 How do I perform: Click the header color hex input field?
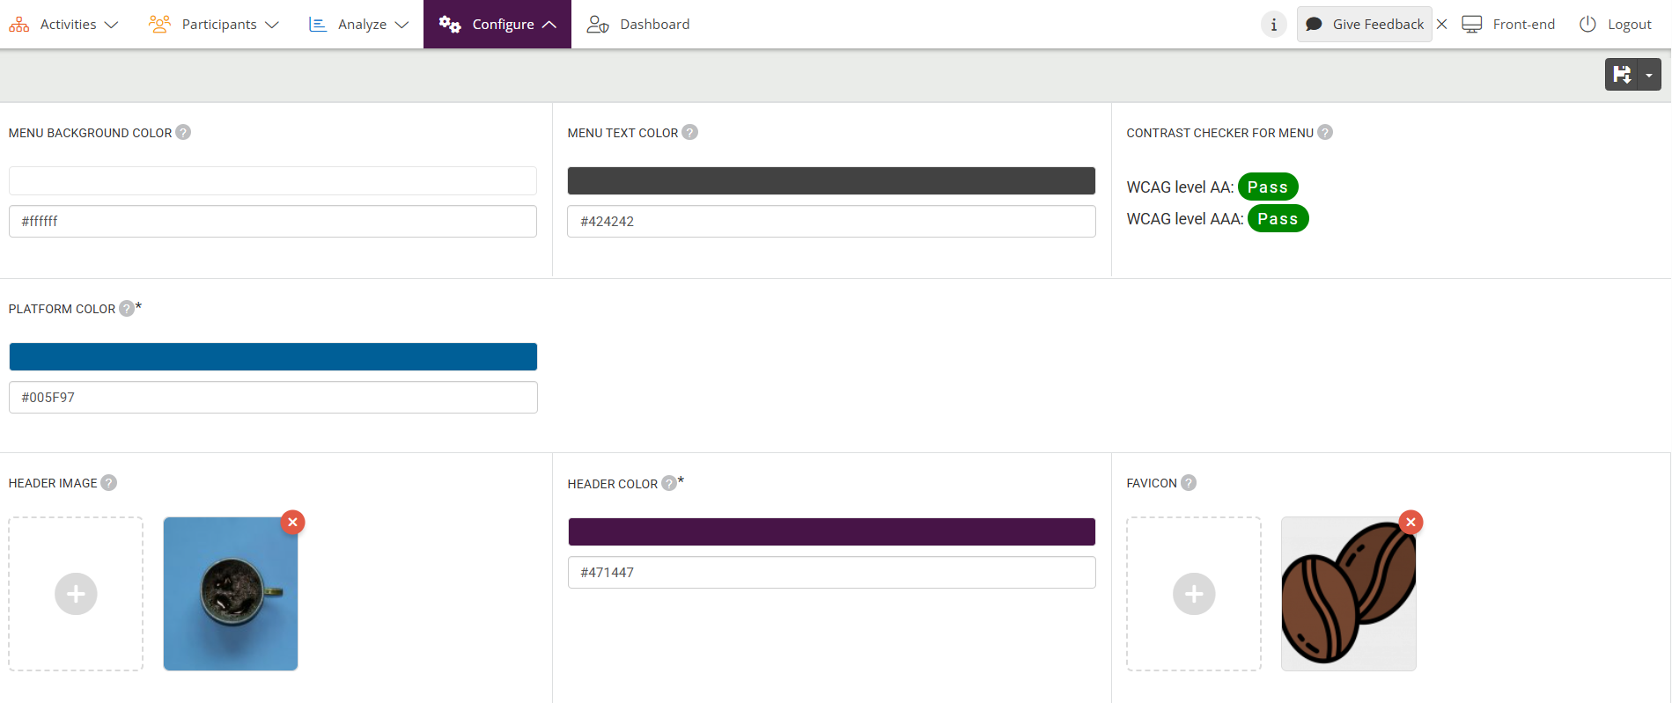click(x=831, y=573)
